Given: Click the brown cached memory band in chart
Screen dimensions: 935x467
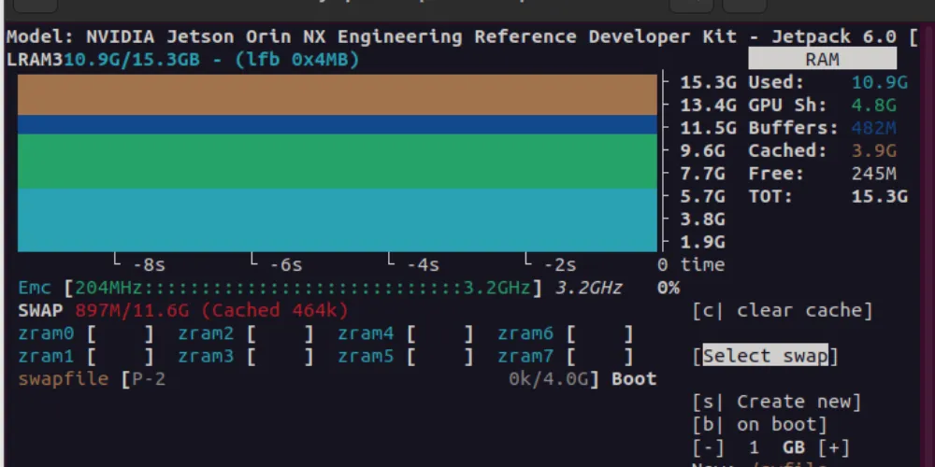Looking at the screenshot, I should coord(337,94).
